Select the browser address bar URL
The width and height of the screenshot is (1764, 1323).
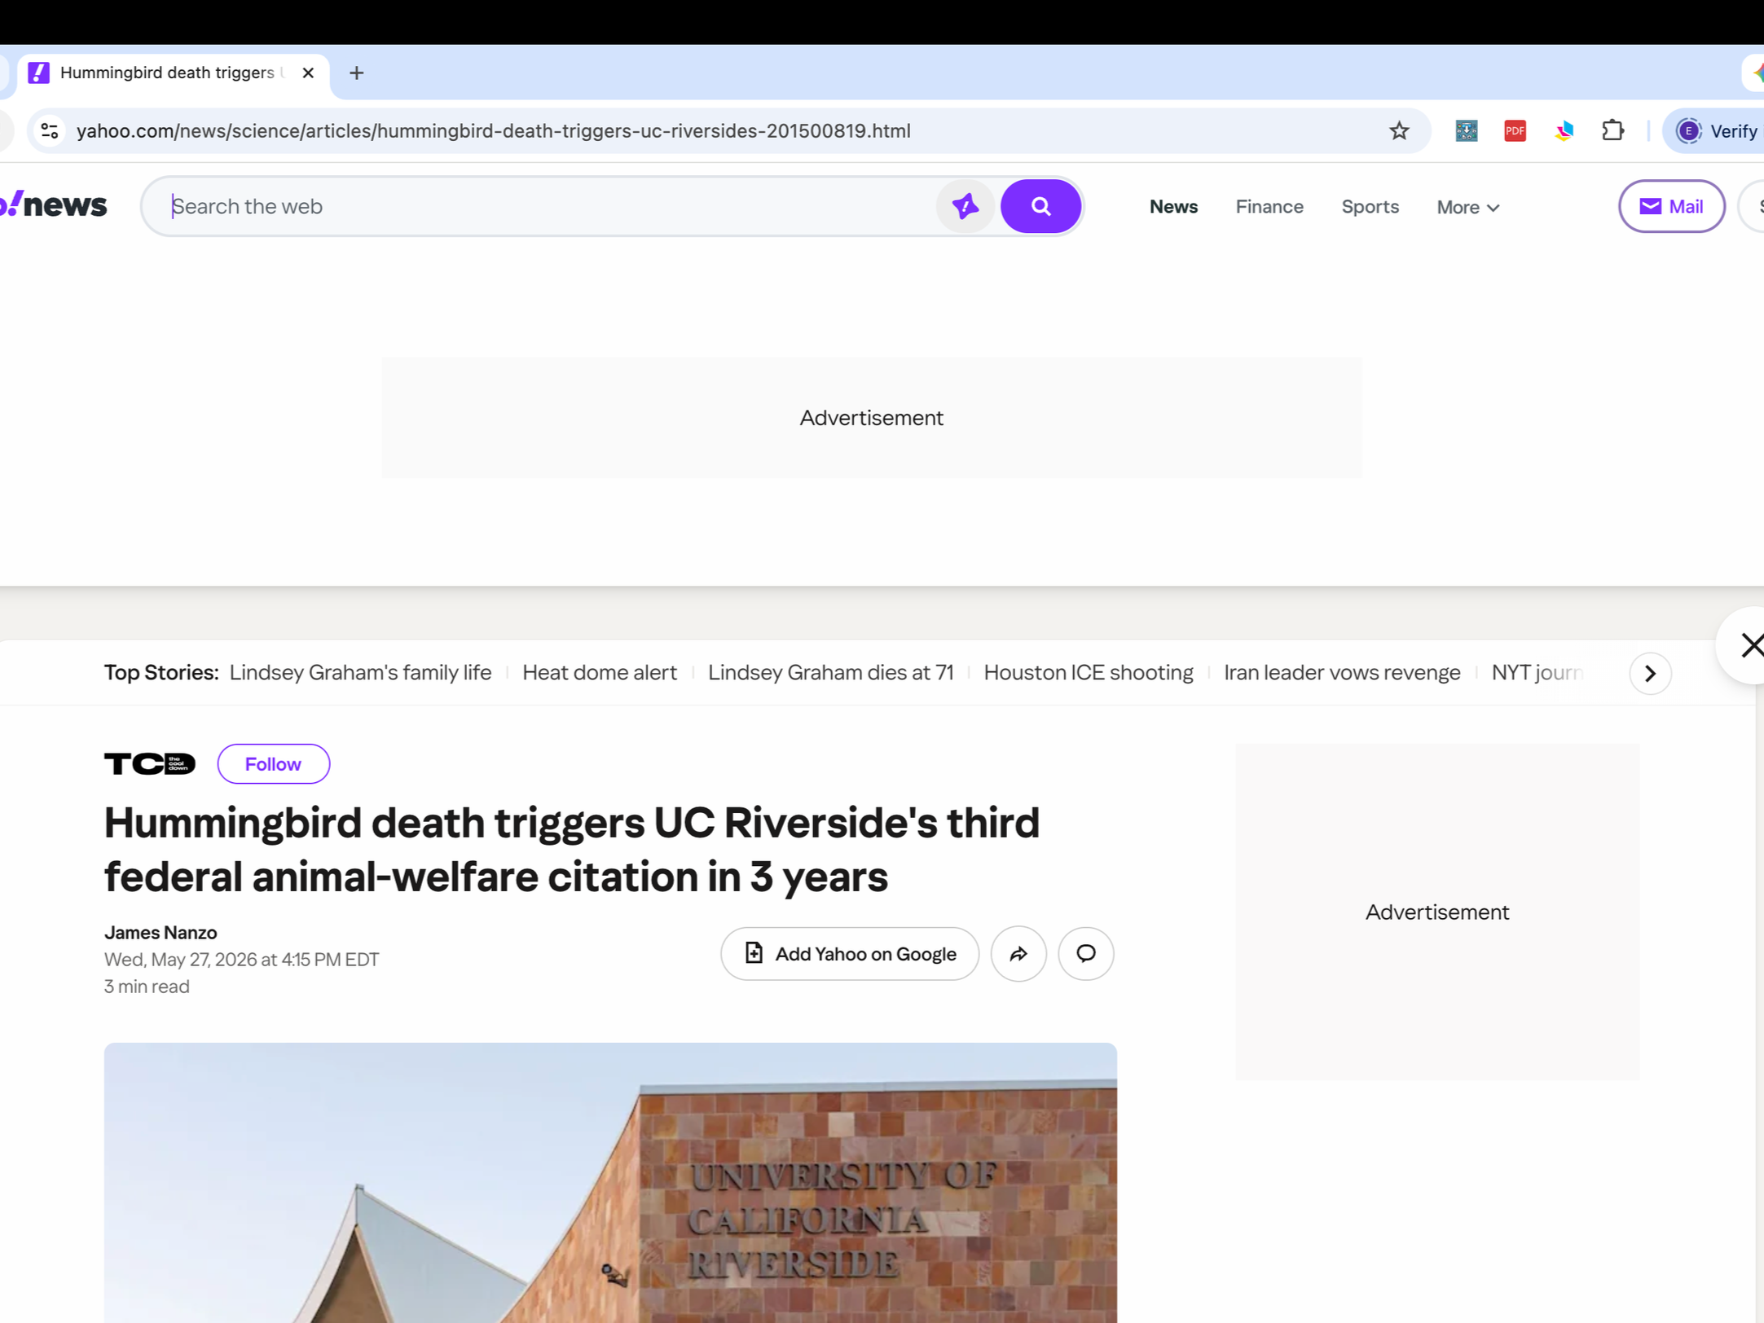[x=494, y=131]
